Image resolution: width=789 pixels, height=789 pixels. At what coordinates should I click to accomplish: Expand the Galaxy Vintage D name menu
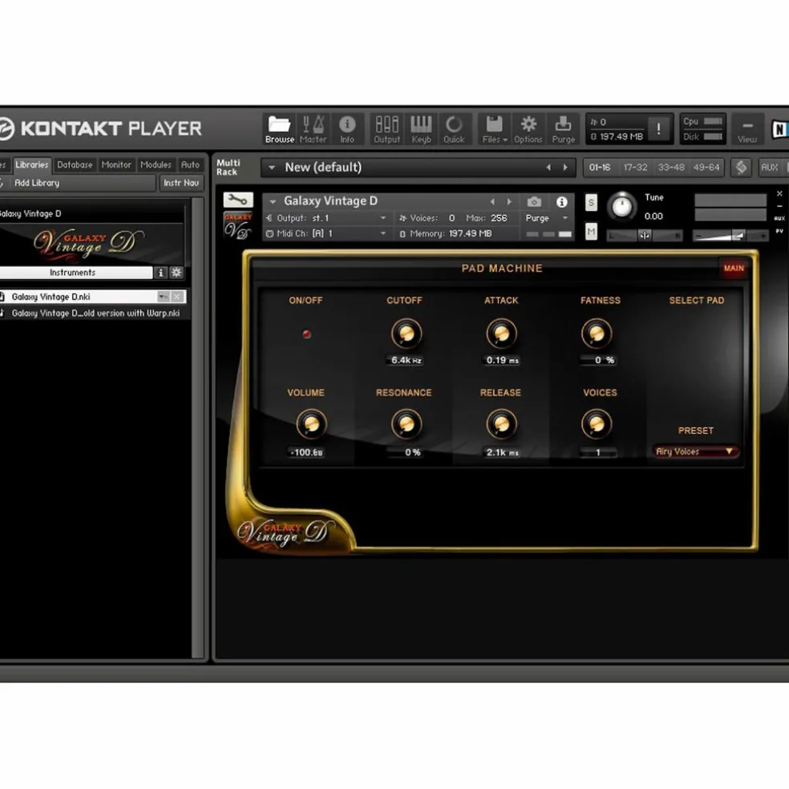pos(273,201)
